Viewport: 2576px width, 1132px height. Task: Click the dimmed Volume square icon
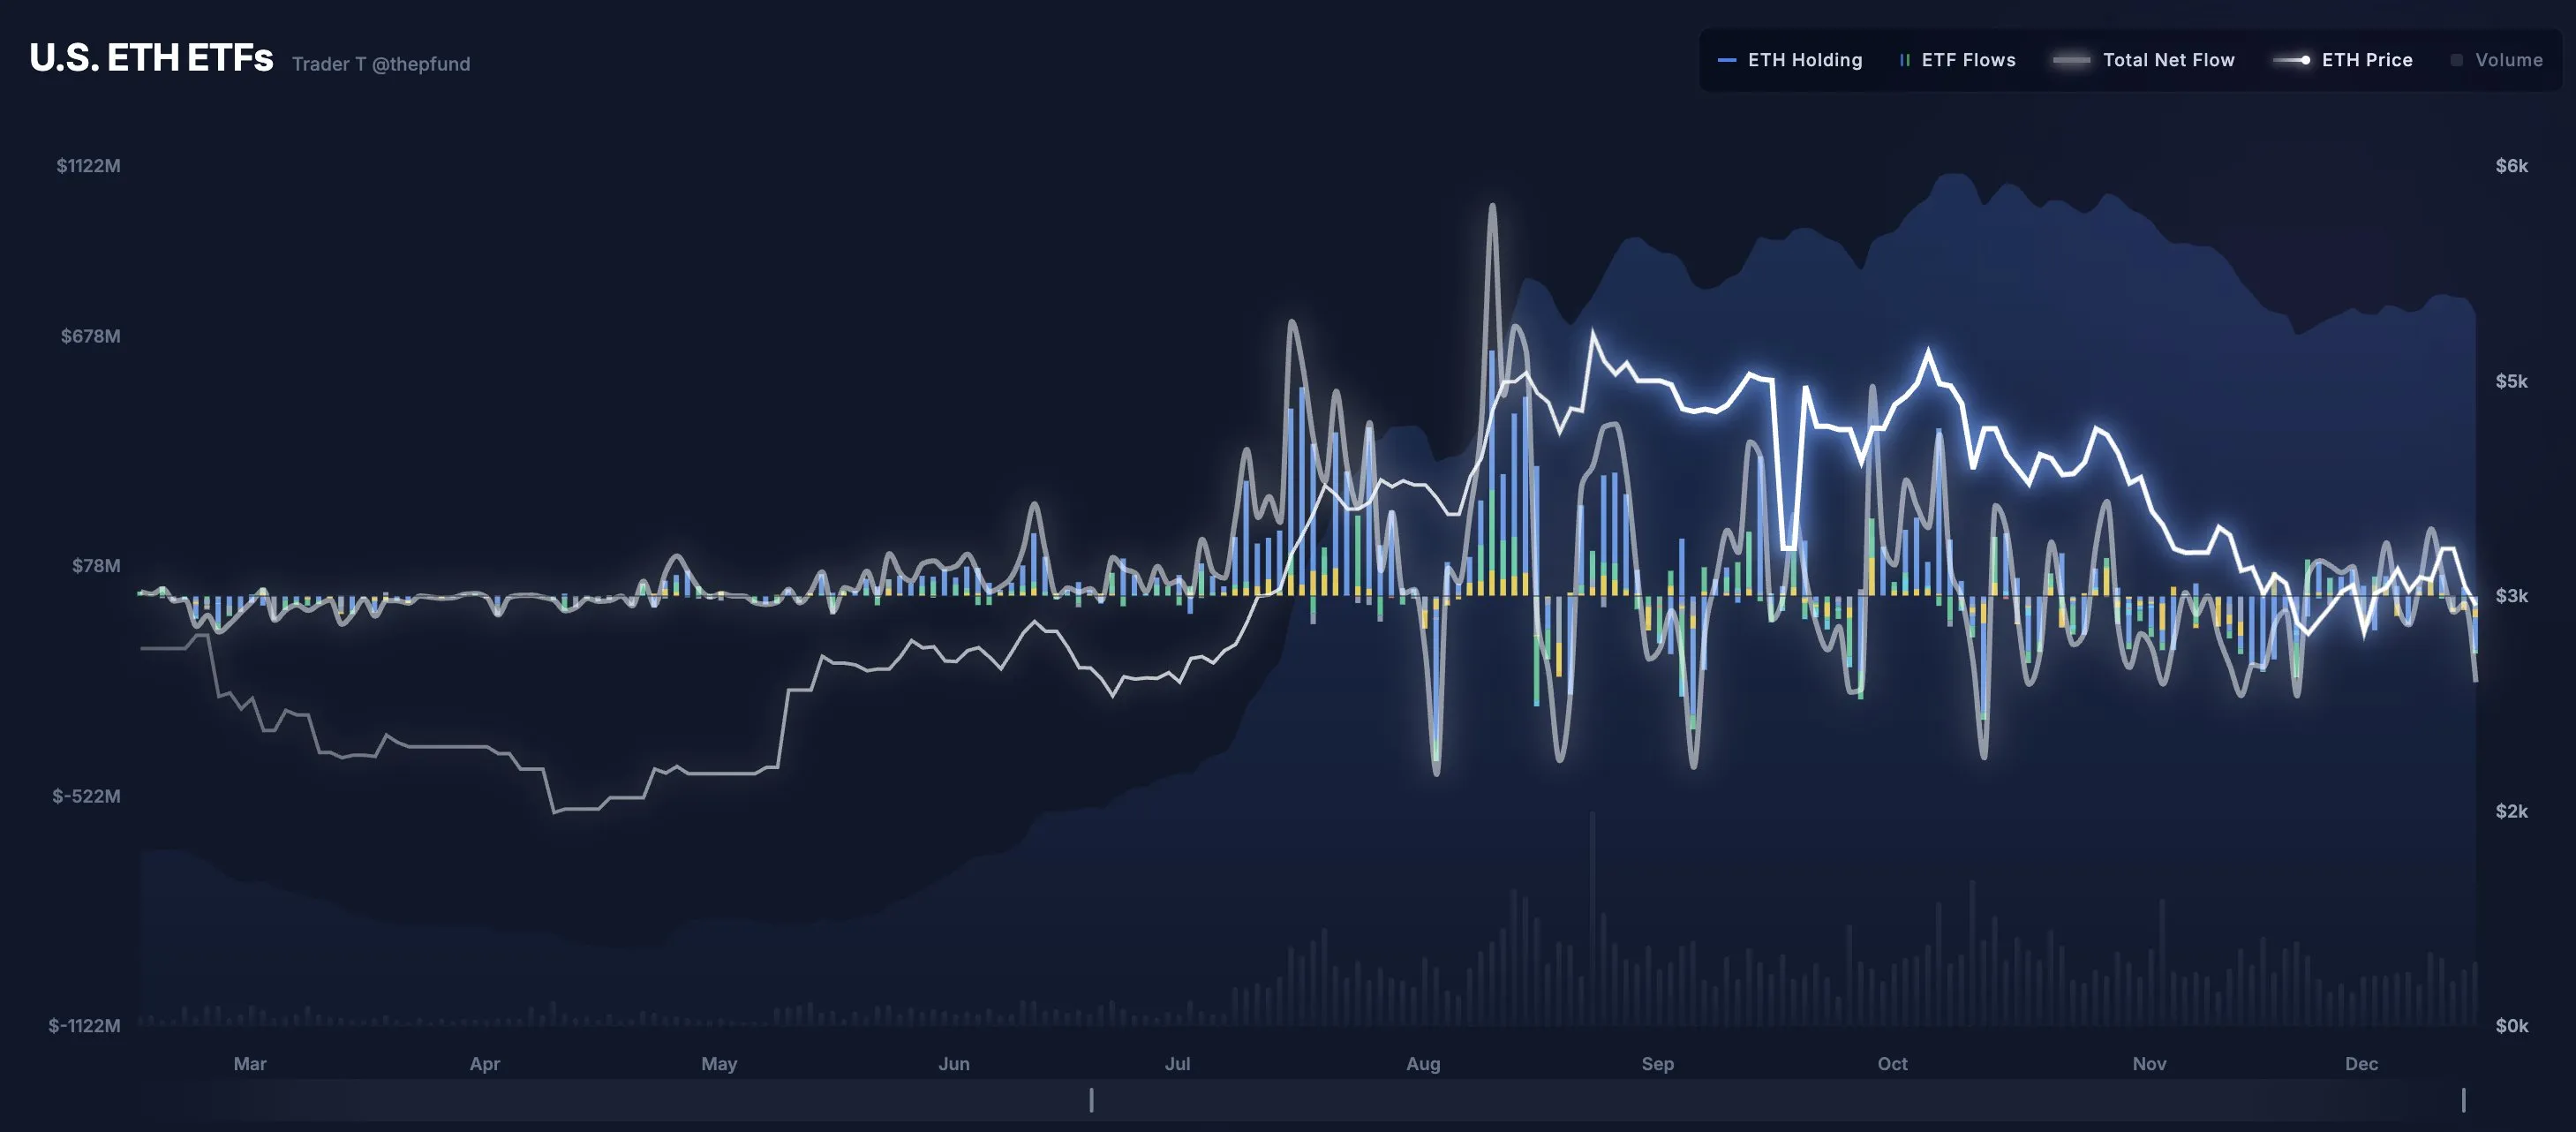(2459, 60)
